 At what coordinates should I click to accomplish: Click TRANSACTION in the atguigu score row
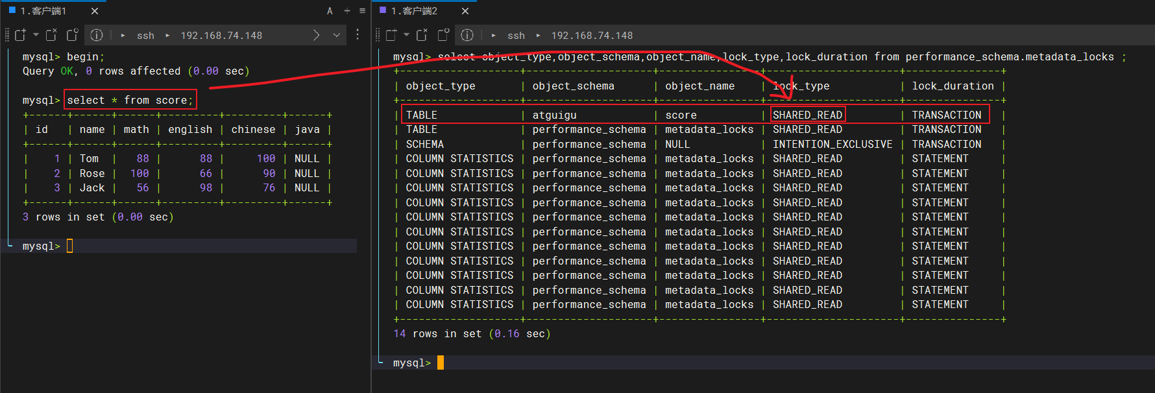click(947, 115)
